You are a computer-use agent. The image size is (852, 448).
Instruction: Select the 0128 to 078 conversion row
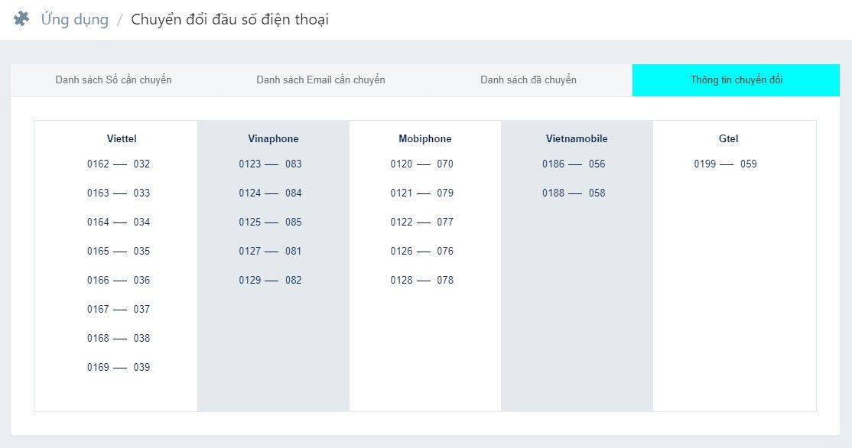(x=421, y=281)
